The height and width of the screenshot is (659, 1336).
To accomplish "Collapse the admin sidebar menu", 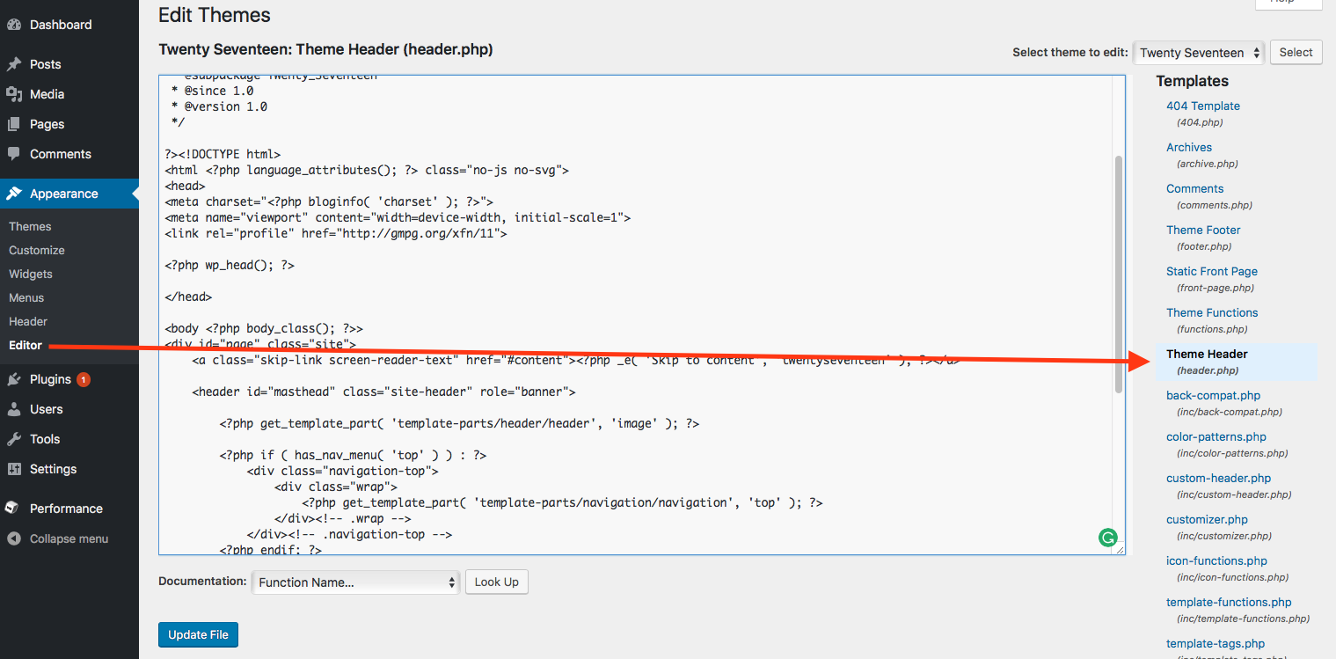I will coord(69,538).
